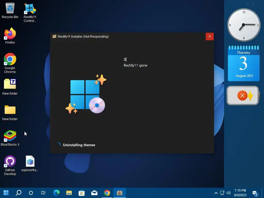Click the battery status gadget with red X

tap(243, 95)
